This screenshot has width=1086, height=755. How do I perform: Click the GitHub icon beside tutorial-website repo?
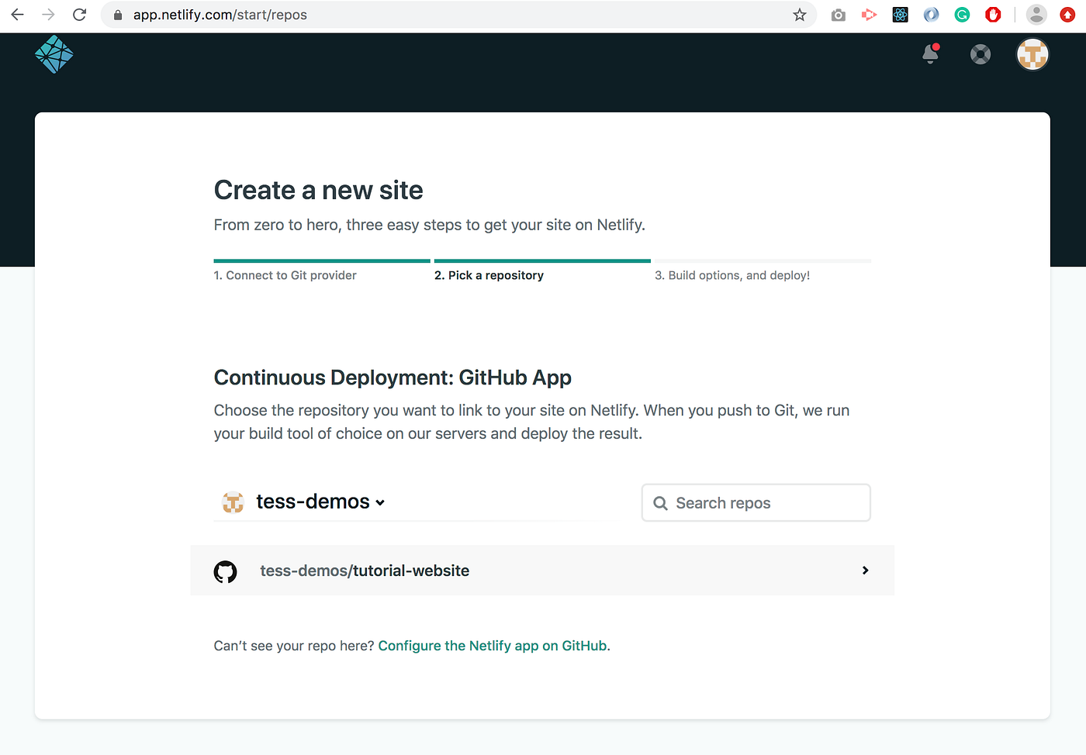(x=226, y=571)
